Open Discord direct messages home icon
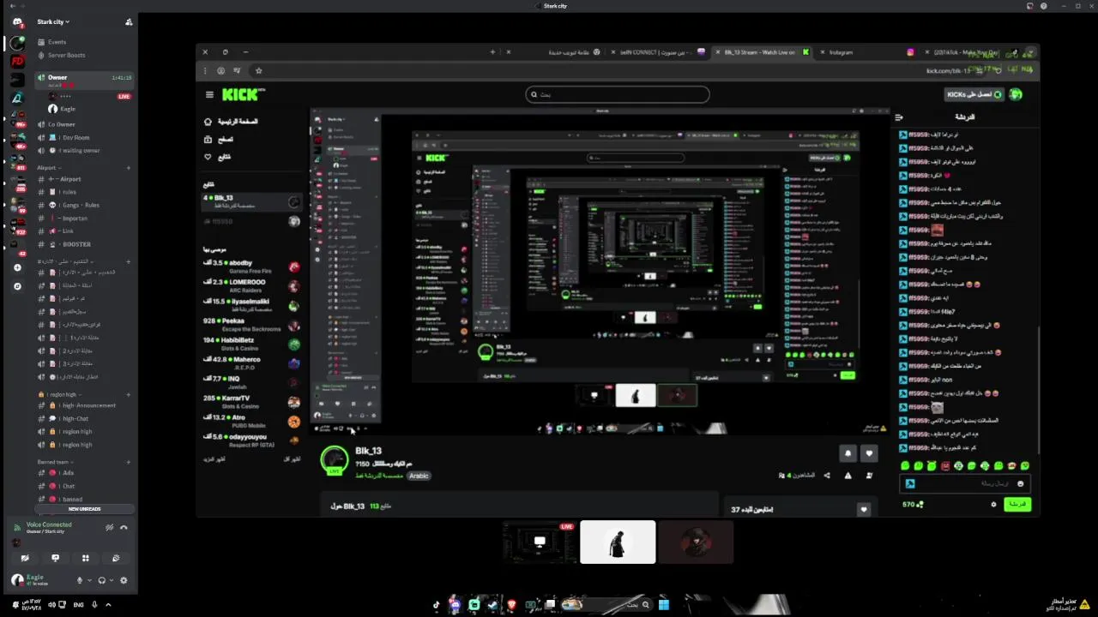This screenshot has width=1098, height=617. (17, 22)
